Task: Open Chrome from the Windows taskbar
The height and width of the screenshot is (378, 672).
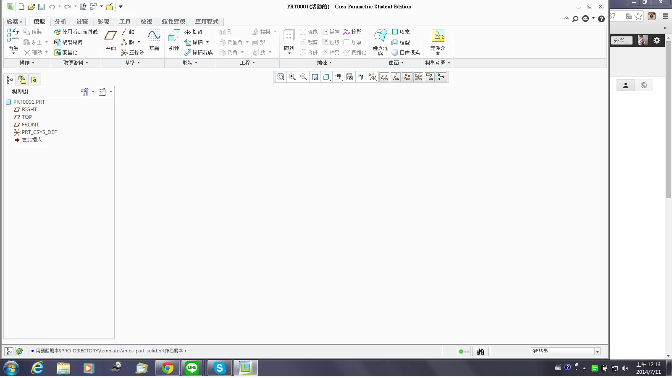Action: [168, 368]
